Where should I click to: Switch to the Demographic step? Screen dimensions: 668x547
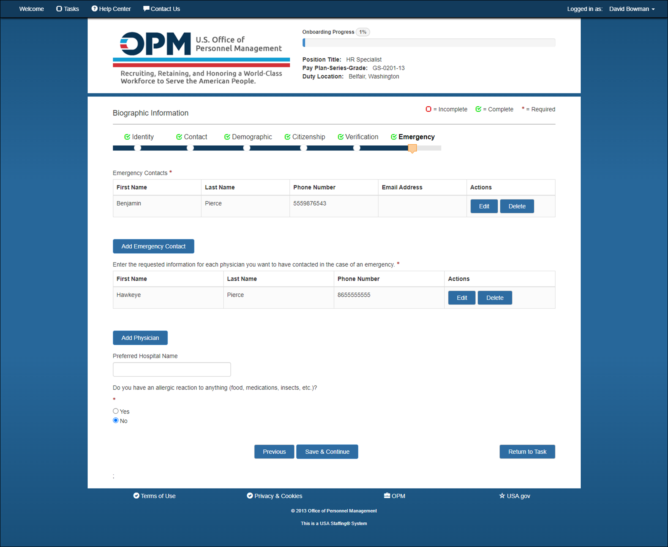pos(248,137)
